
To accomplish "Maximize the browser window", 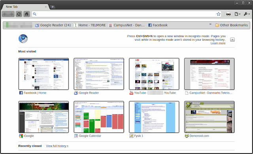I will pos(243,3).
